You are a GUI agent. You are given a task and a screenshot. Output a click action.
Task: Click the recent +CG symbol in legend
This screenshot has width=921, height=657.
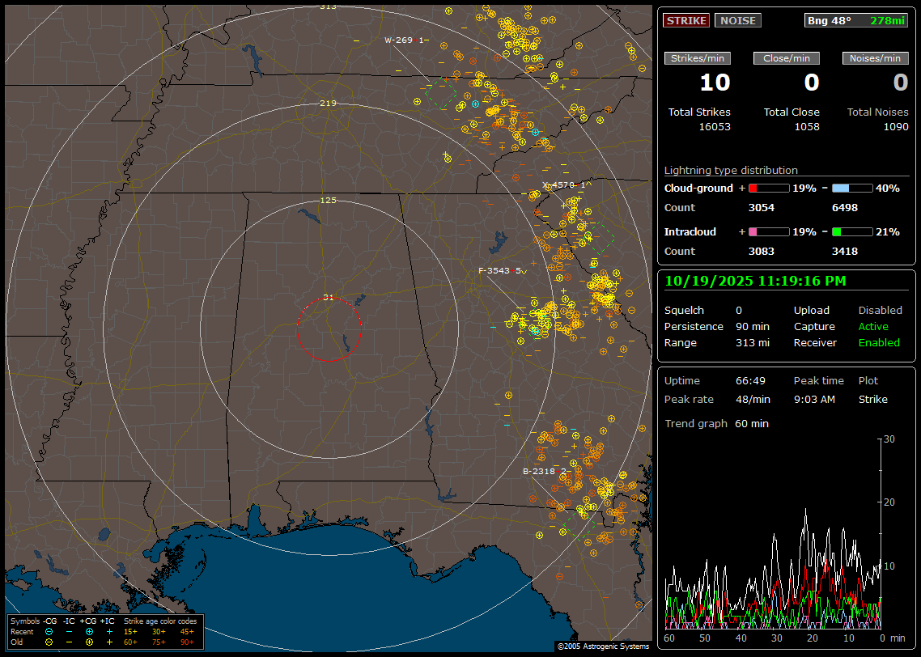[x=89, y=631]
